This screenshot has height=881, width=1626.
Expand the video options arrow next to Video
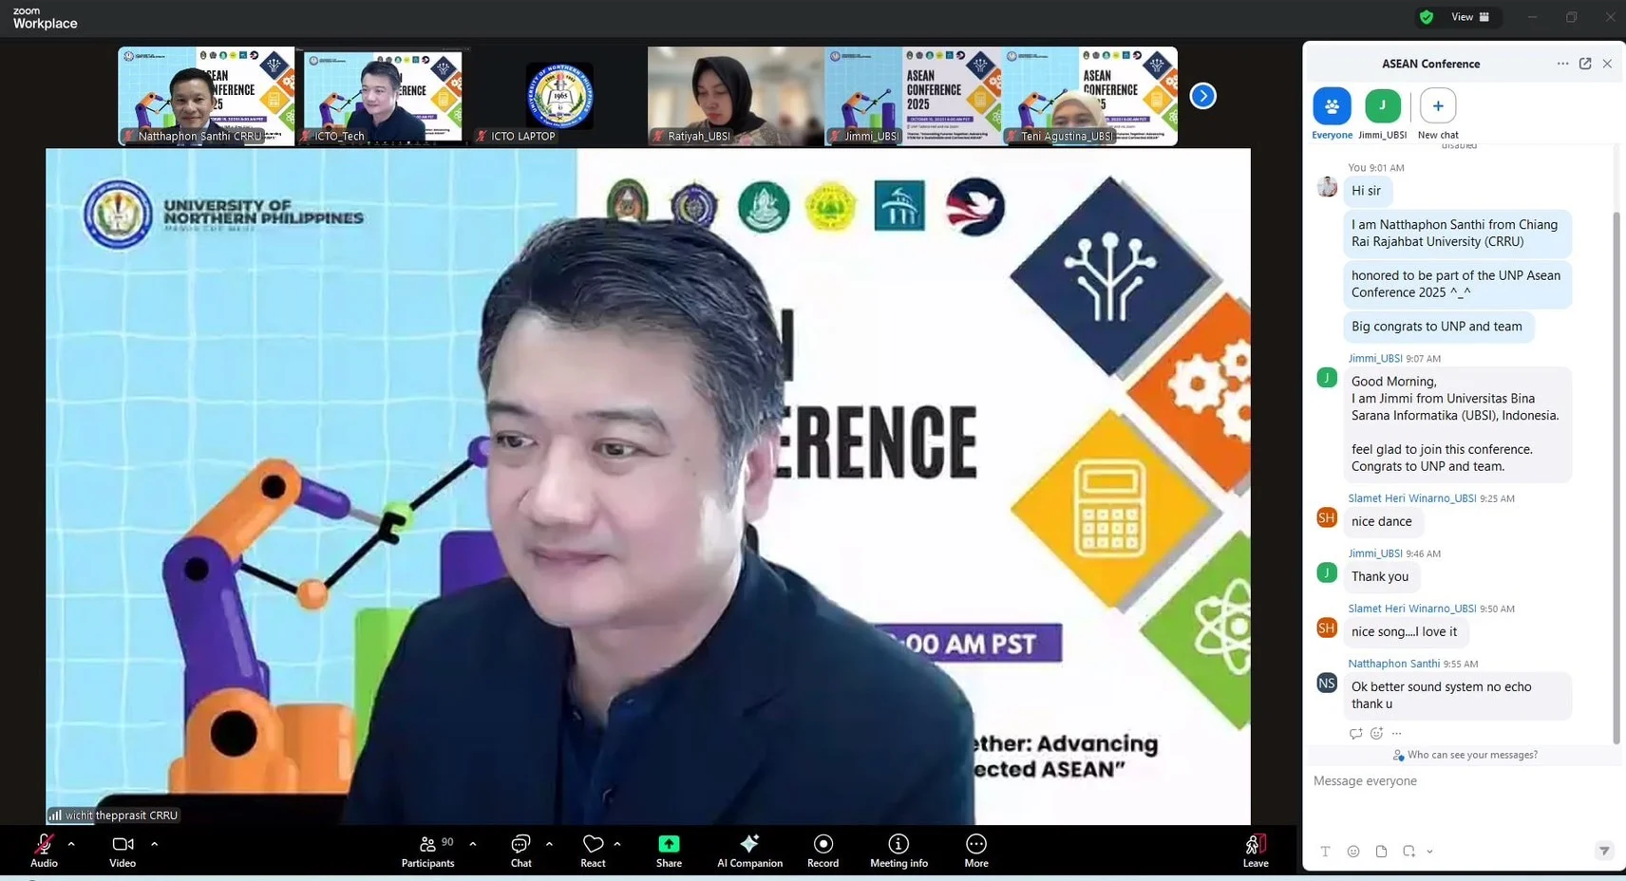[x=154, y=844]
